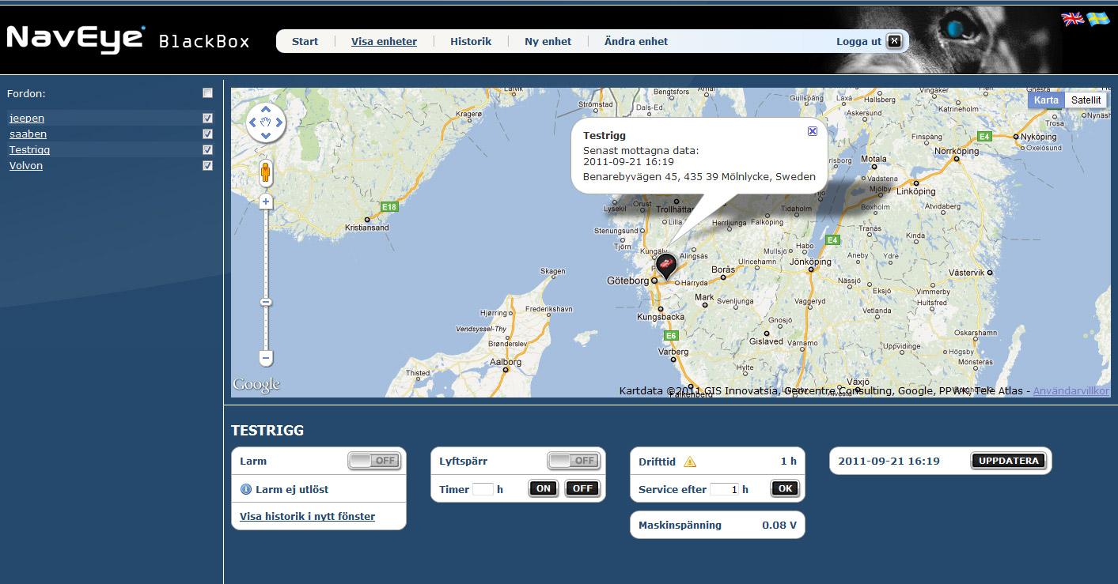The height and width of the screenshot is (584, 1118).
Task: Open the Historik menu item
Action: click(x=471, y=41)
